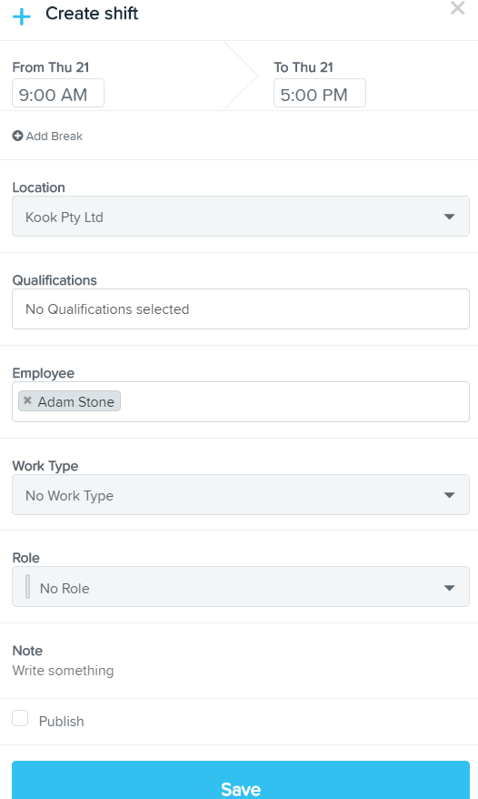Click the blue plus icon beside Create shift

[22, 16]
